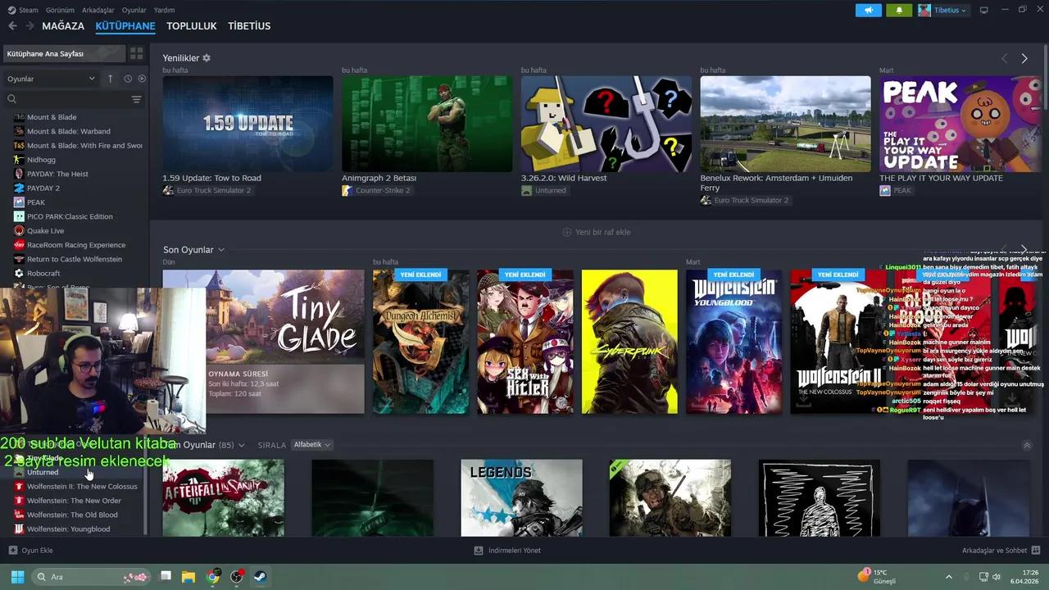Expand the Son Oyunlar shelf dropdown
1049x590 pixels.
click(x=221, y=250)
